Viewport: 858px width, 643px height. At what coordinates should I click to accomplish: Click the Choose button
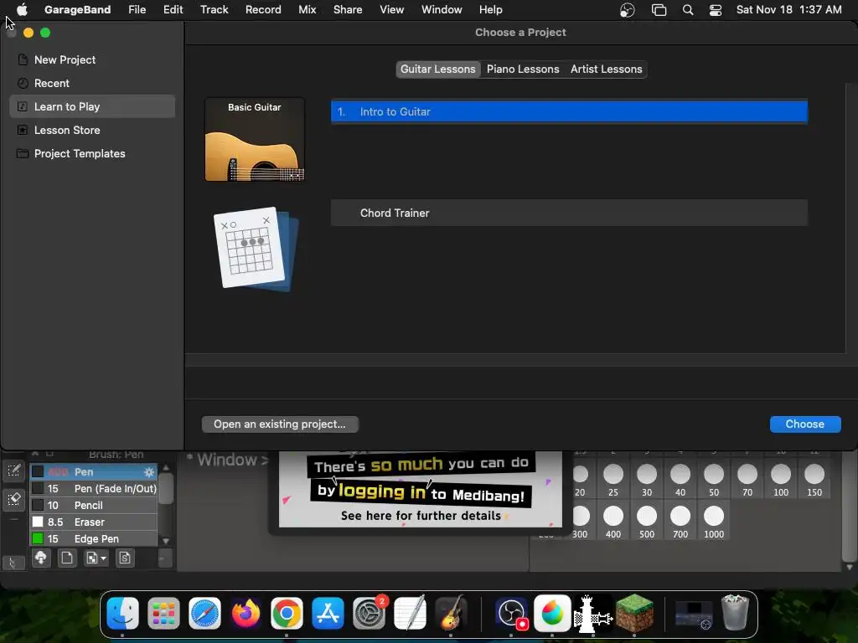805,424
